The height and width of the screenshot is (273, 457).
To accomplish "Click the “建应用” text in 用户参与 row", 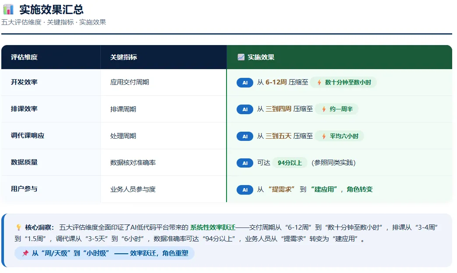I will [323, 189].
